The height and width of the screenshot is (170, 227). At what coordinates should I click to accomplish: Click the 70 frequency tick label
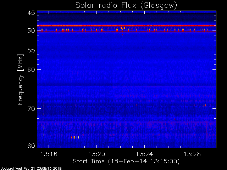(x=31, y=109)
